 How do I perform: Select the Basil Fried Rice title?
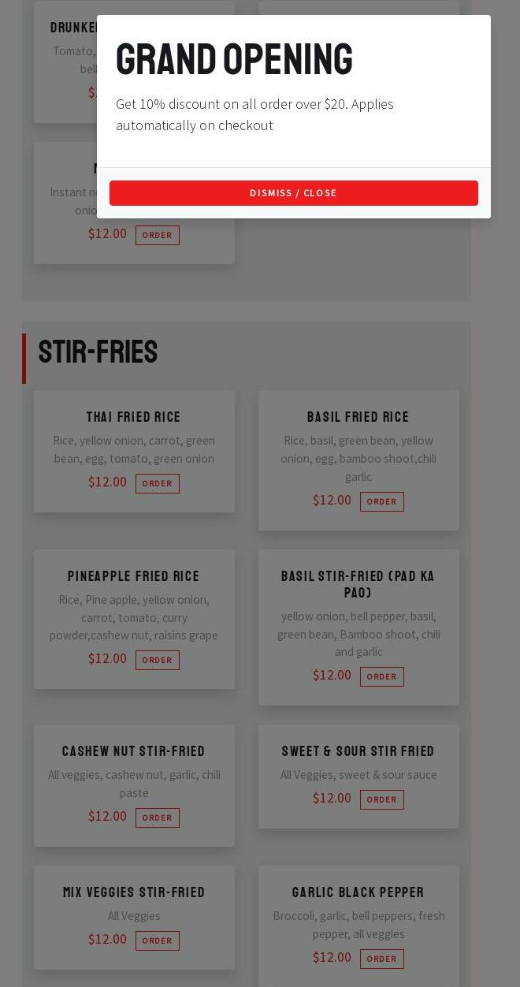pos(358,417)
